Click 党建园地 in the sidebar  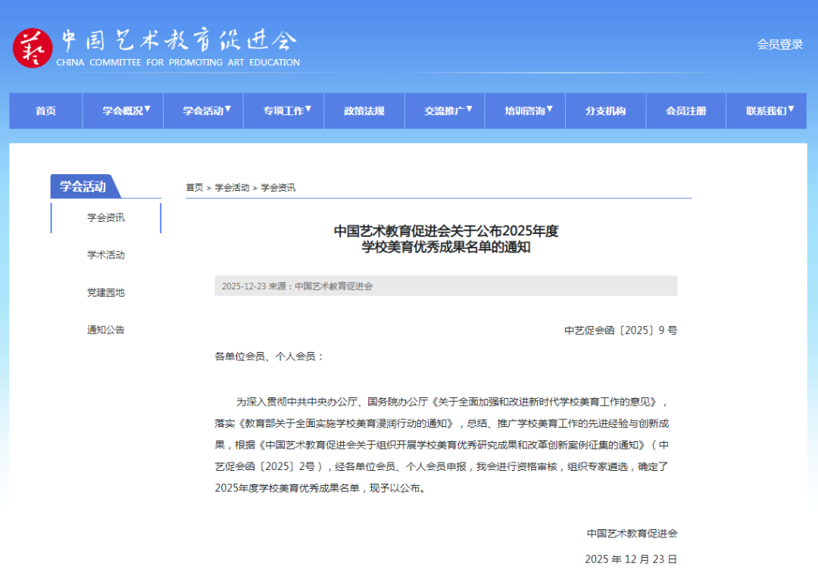pos(105,292)
